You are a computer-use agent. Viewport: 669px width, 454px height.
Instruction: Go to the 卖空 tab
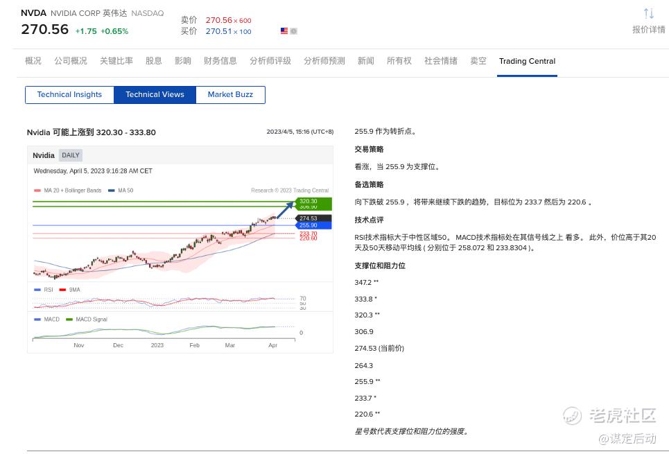(478, 61)
